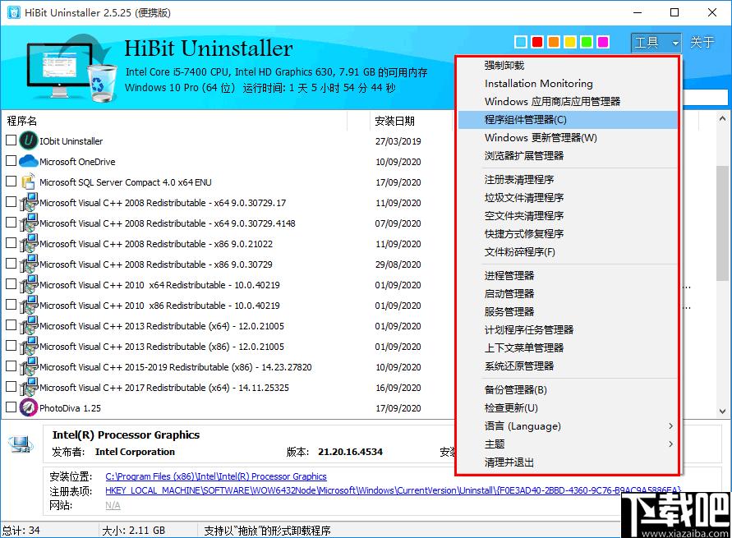Sort by the 安装日期 column header
This screenshot has height=538, width=732.
pyautogui.click(x=394, y=122)
